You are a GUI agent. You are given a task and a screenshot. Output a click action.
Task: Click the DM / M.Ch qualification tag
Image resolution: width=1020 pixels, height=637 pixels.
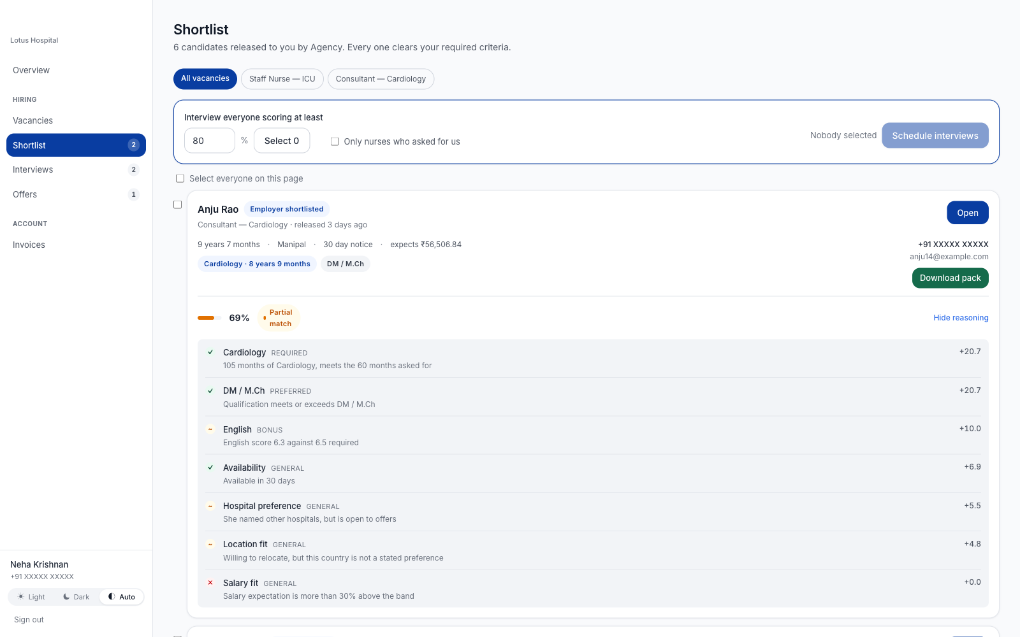pyautogui.click(x=346, y=264)
